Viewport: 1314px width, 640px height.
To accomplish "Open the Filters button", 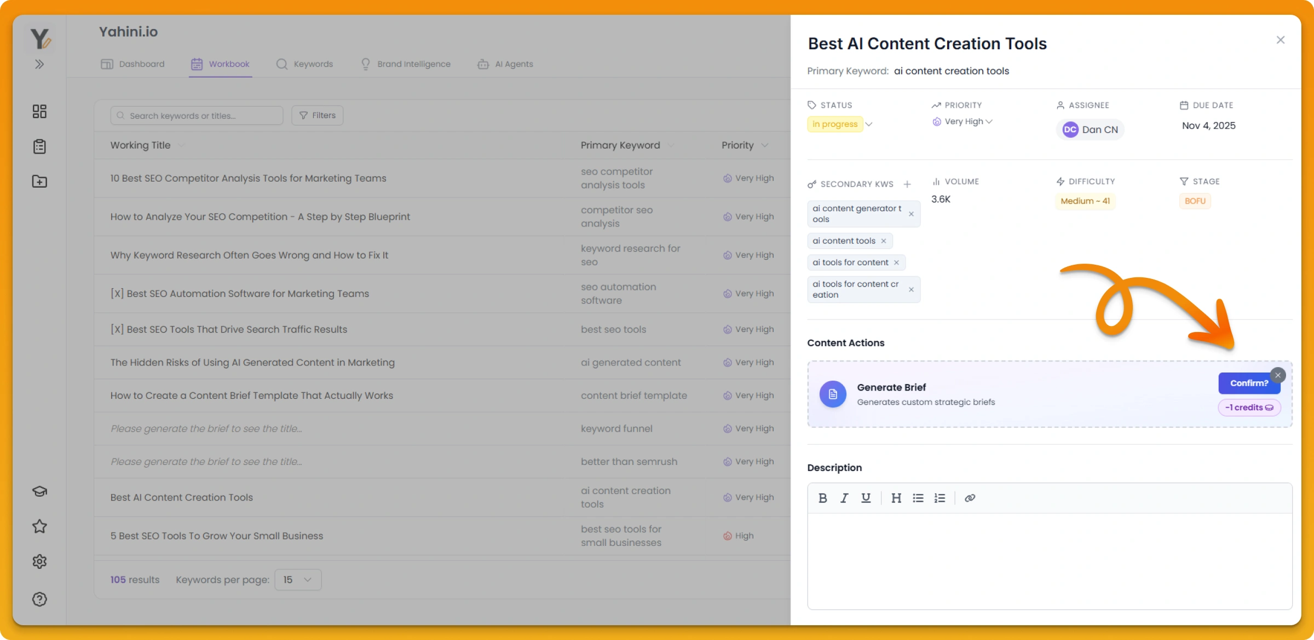I will [x=318, y=115].
